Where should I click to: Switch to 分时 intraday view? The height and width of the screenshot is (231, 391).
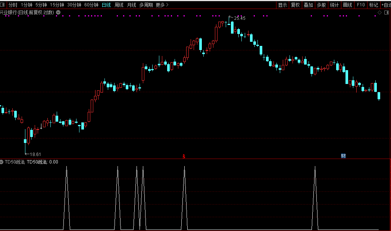click(x=13, y=5)
